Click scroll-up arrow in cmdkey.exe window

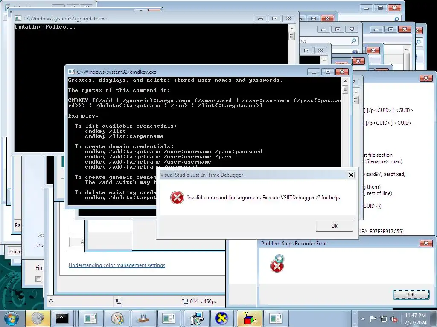pyautogui.click(x=345, y=81)
